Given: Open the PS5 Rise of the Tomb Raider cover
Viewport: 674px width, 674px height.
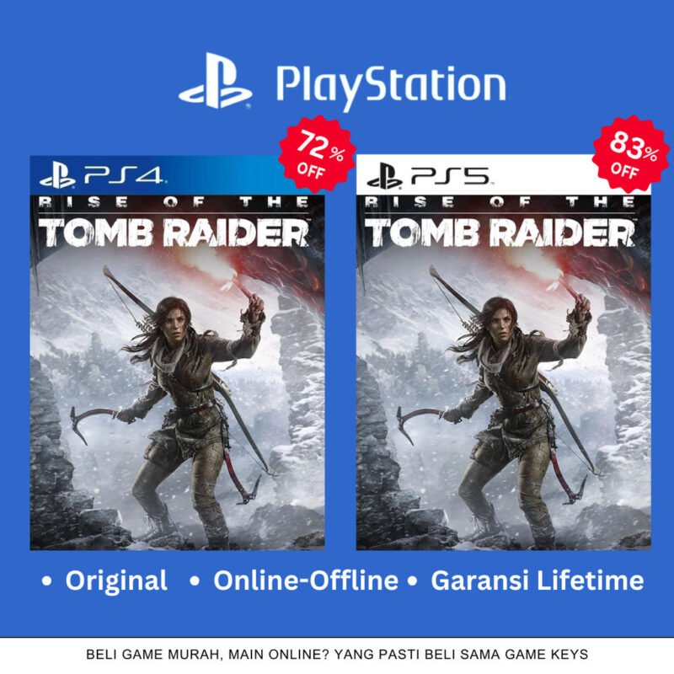Looking at the screenshot, I should [x=503, y=353].
